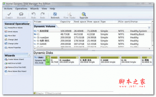Viewport: 156px width, 97px height.
Task: Launch Remove Drive from RAID wizard
Action: [15, 67]
